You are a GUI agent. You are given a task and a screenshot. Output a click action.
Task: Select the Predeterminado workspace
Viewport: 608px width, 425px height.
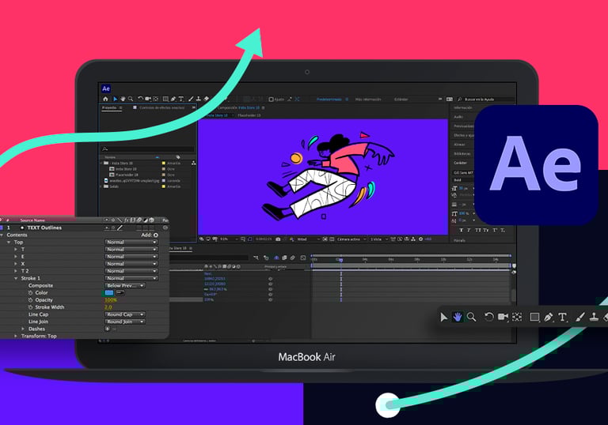pyautogui.click(x=329, y=100)
